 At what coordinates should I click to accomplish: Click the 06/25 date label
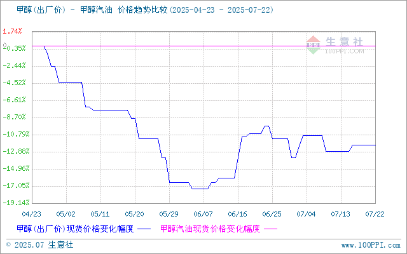[x=272, y=214]
